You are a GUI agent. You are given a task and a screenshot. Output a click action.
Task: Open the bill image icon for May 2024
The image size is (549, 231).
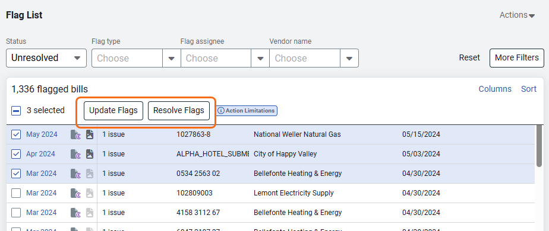pyautogui.click(x=90, y=134)
